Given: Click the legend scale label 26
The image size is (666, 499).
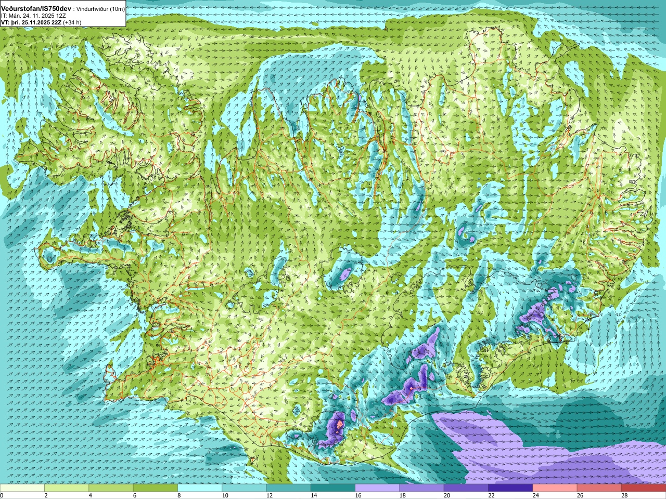Looking at the screenshot, I should coord(580,495).
